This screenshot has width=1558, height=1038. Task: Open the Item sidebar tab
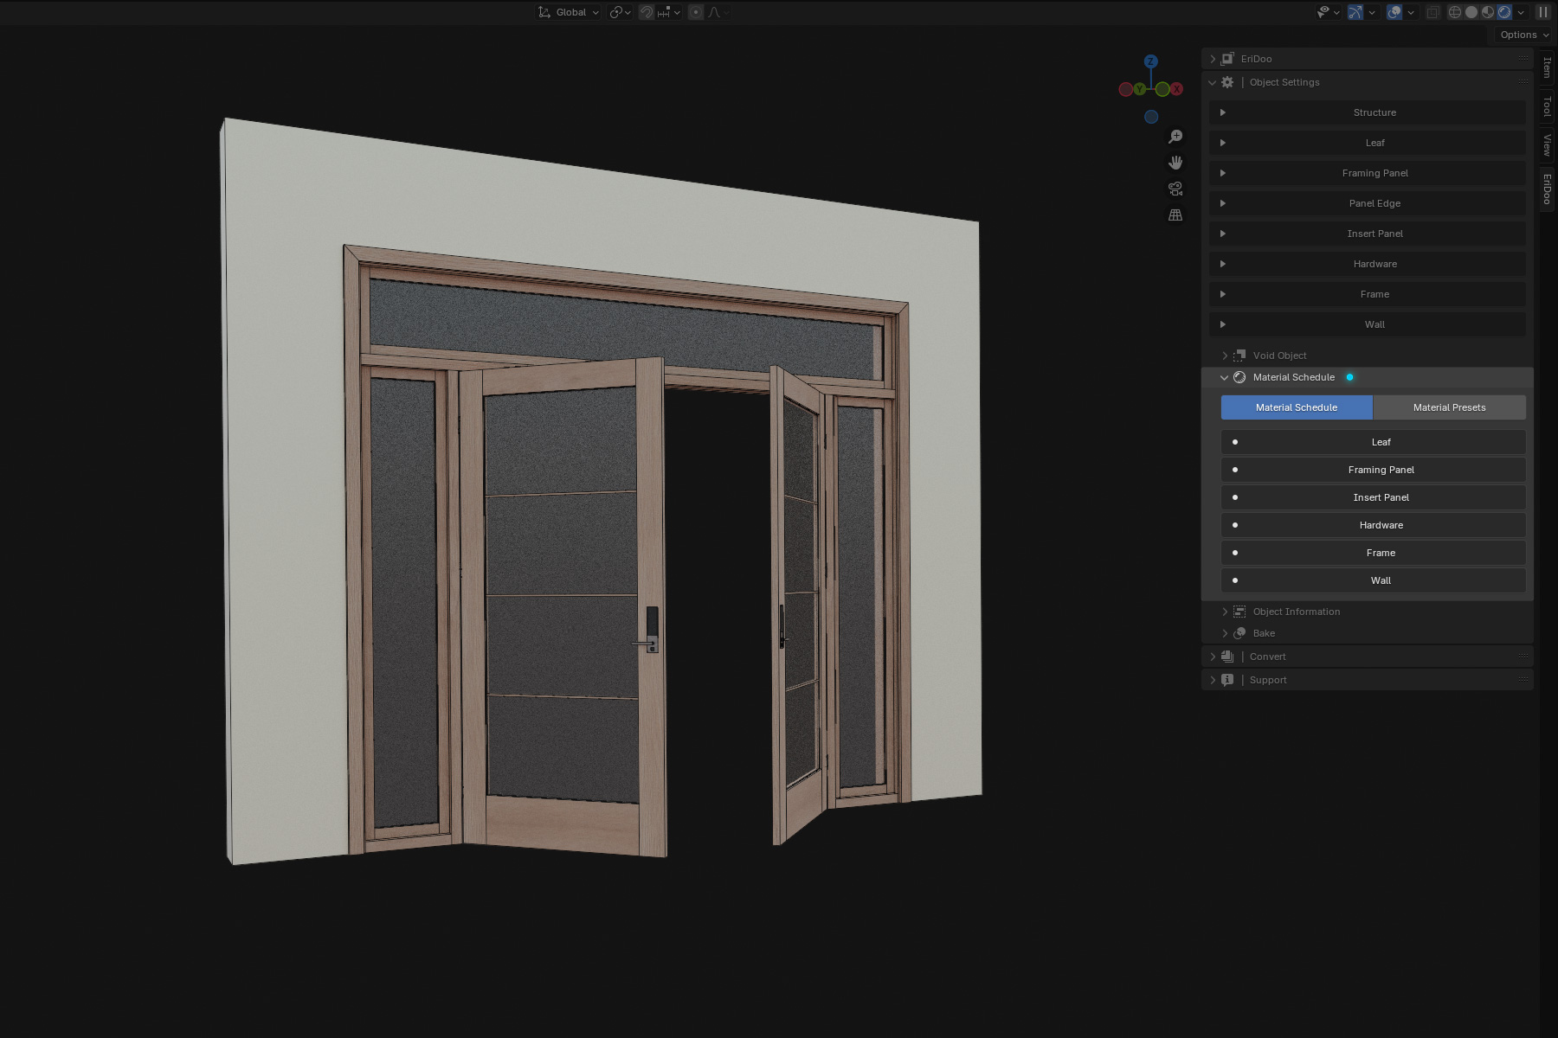(1547, 67)
